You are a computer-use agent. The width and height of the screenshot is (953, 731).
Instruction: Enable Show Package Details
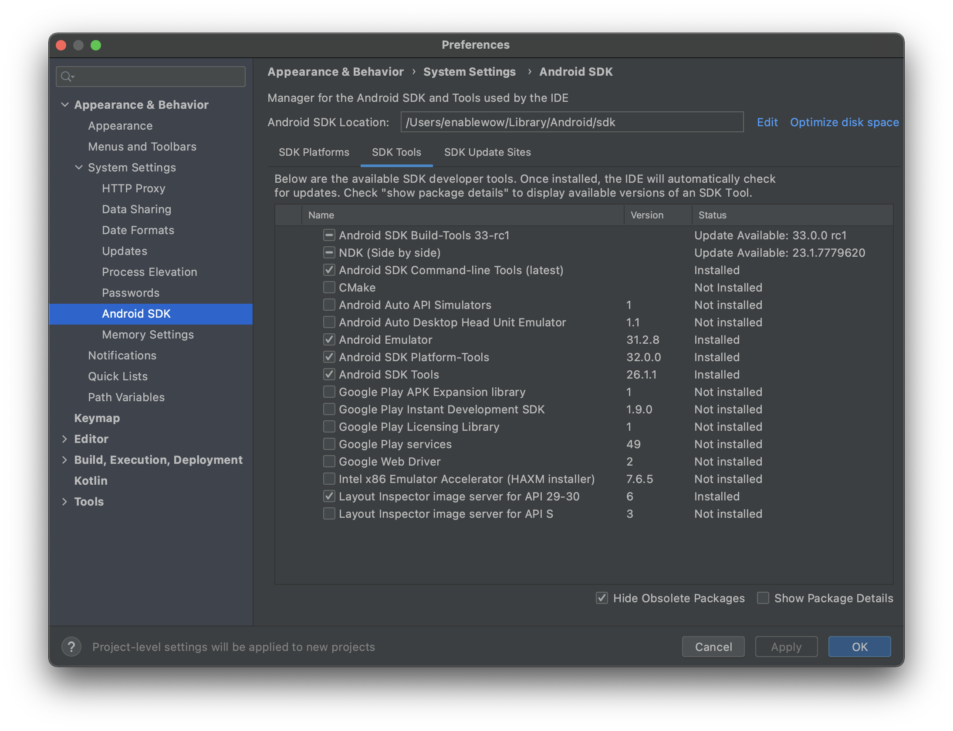point(763,598)
